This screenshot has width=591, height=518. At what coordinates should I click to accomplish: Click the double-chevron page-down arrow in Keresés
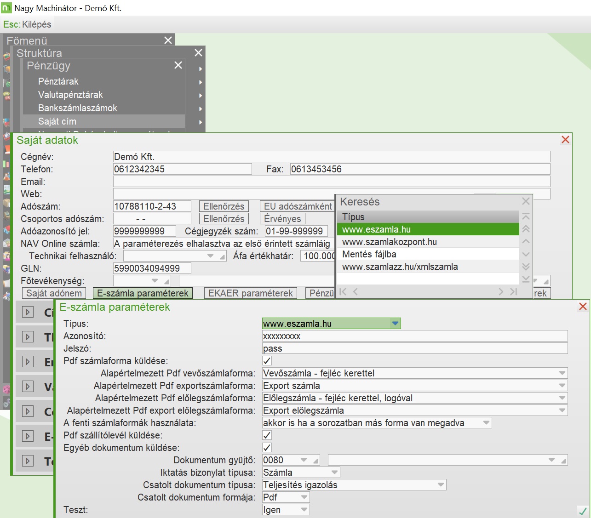(526, 267)
